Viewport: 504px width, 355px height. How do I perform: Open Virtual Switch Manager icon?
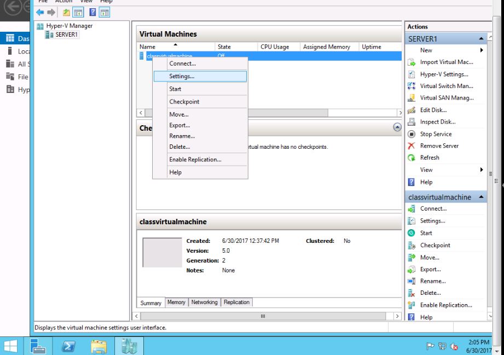[412, 86]
